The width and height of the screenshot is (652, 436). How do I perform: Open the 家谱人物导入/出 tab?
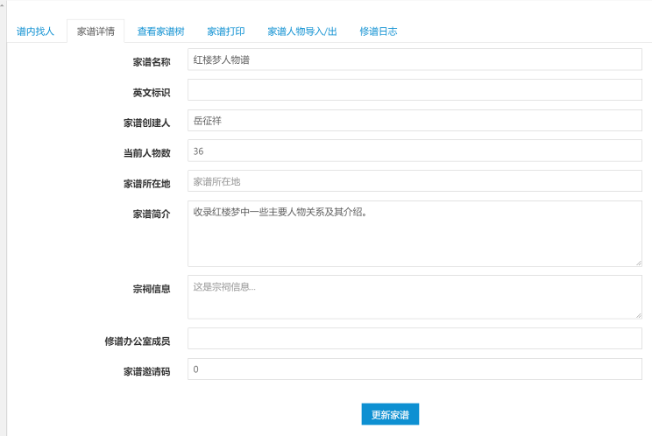302,32
